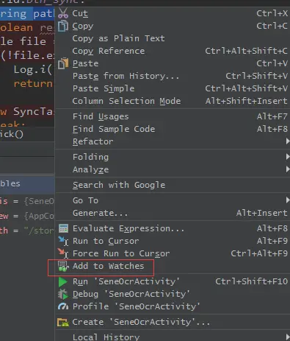Screen dimensions: 290x341
Task: Click the Copy documents icon
Action: click(x=63, y=26)
